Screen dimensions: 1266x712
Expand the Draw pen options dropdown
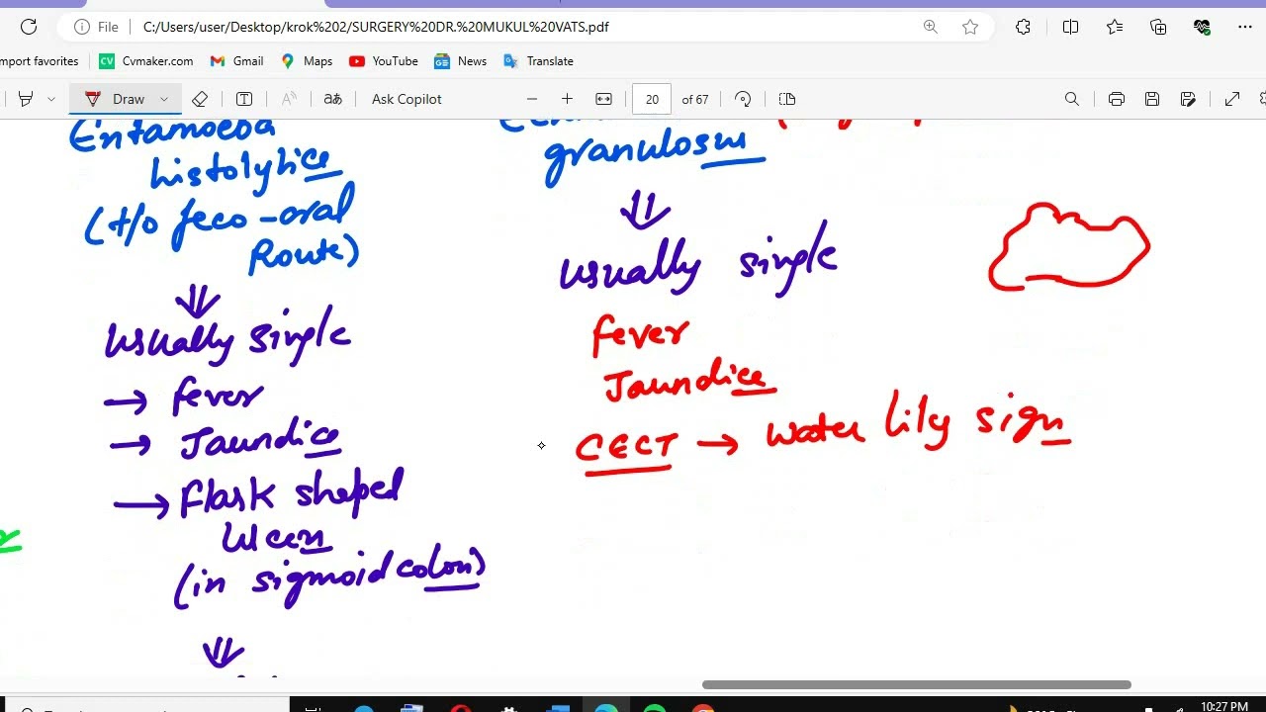(x=164, y=99)
